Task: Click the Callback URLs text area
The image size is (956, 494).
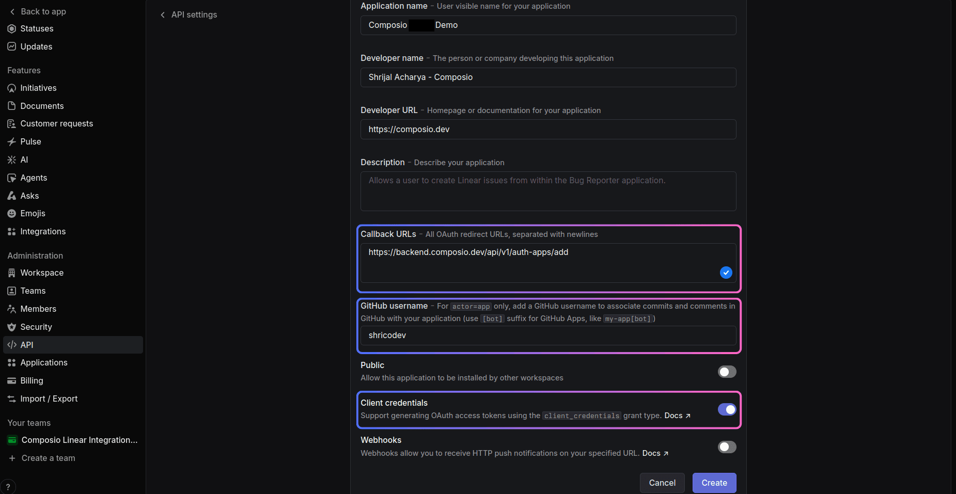Action: (x=548, y=263)
